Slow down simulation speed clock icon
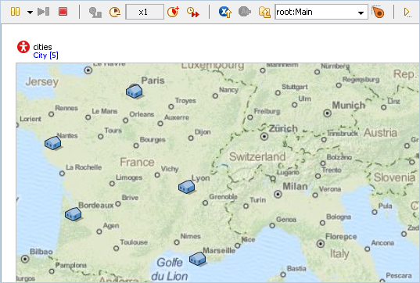 [115, 12]
